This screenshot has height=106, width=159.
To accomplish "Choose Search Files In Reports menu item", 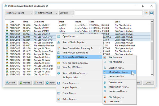I will coord(79,42).
